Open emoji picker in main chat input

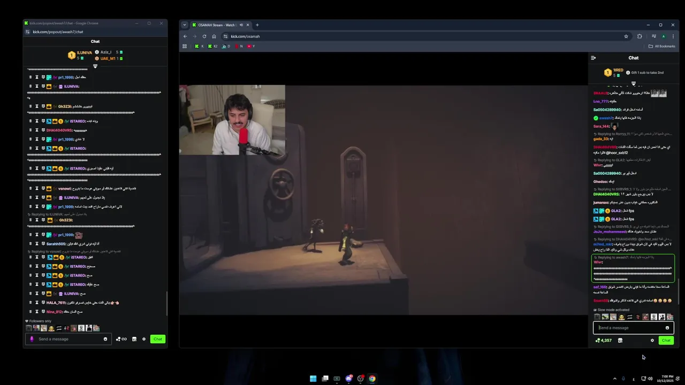pos(667,328)
